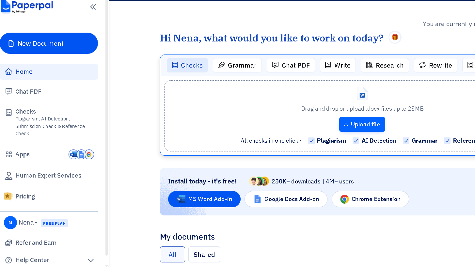The height and width of the screenshot is (267, 475).
Task: Toggle the Reference checkbox
Action: (x=447, y=141)
